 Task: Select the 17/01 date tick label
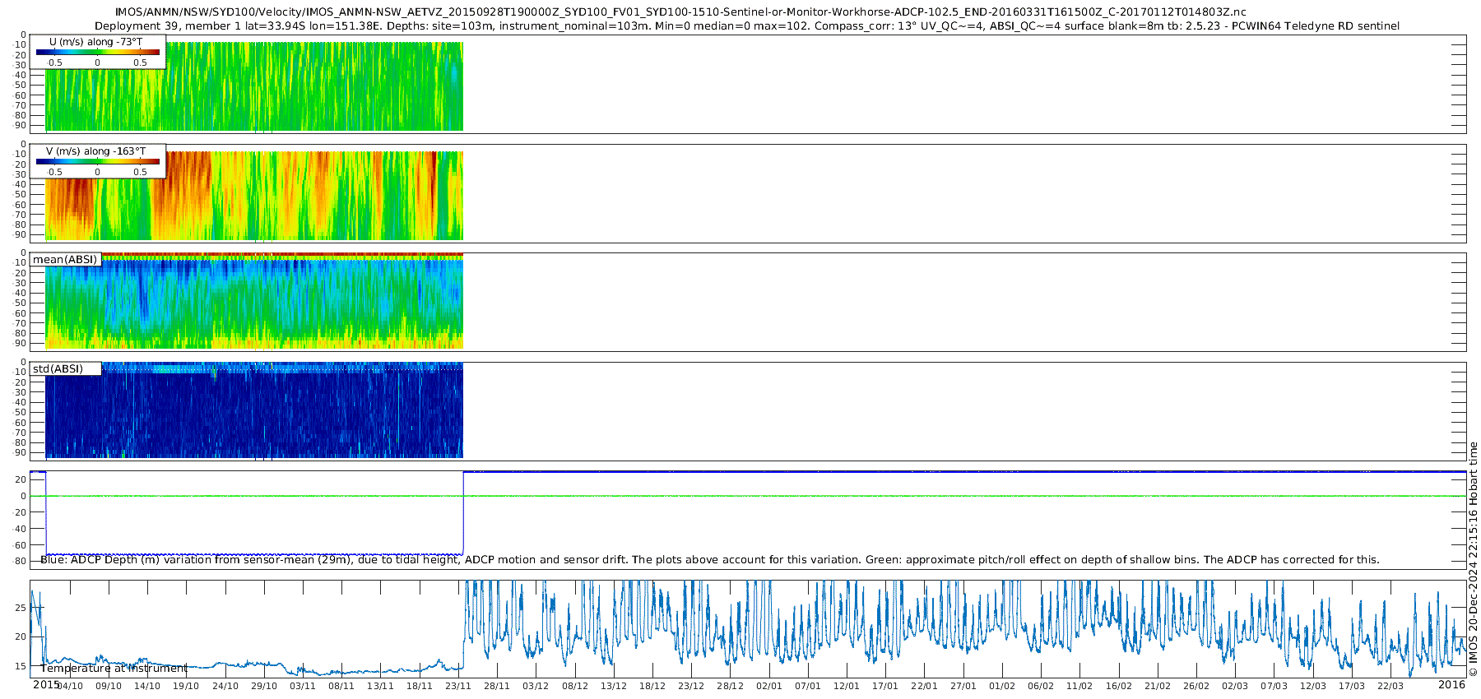click(885, 686)
